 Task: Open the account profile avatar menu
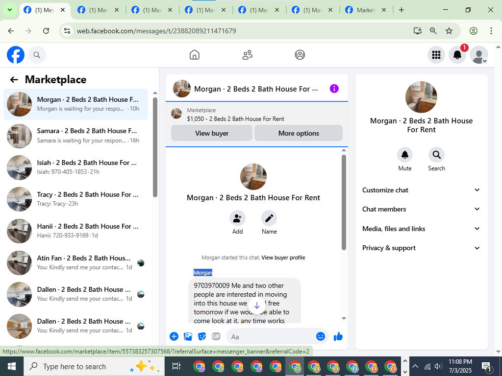point(478,55)
